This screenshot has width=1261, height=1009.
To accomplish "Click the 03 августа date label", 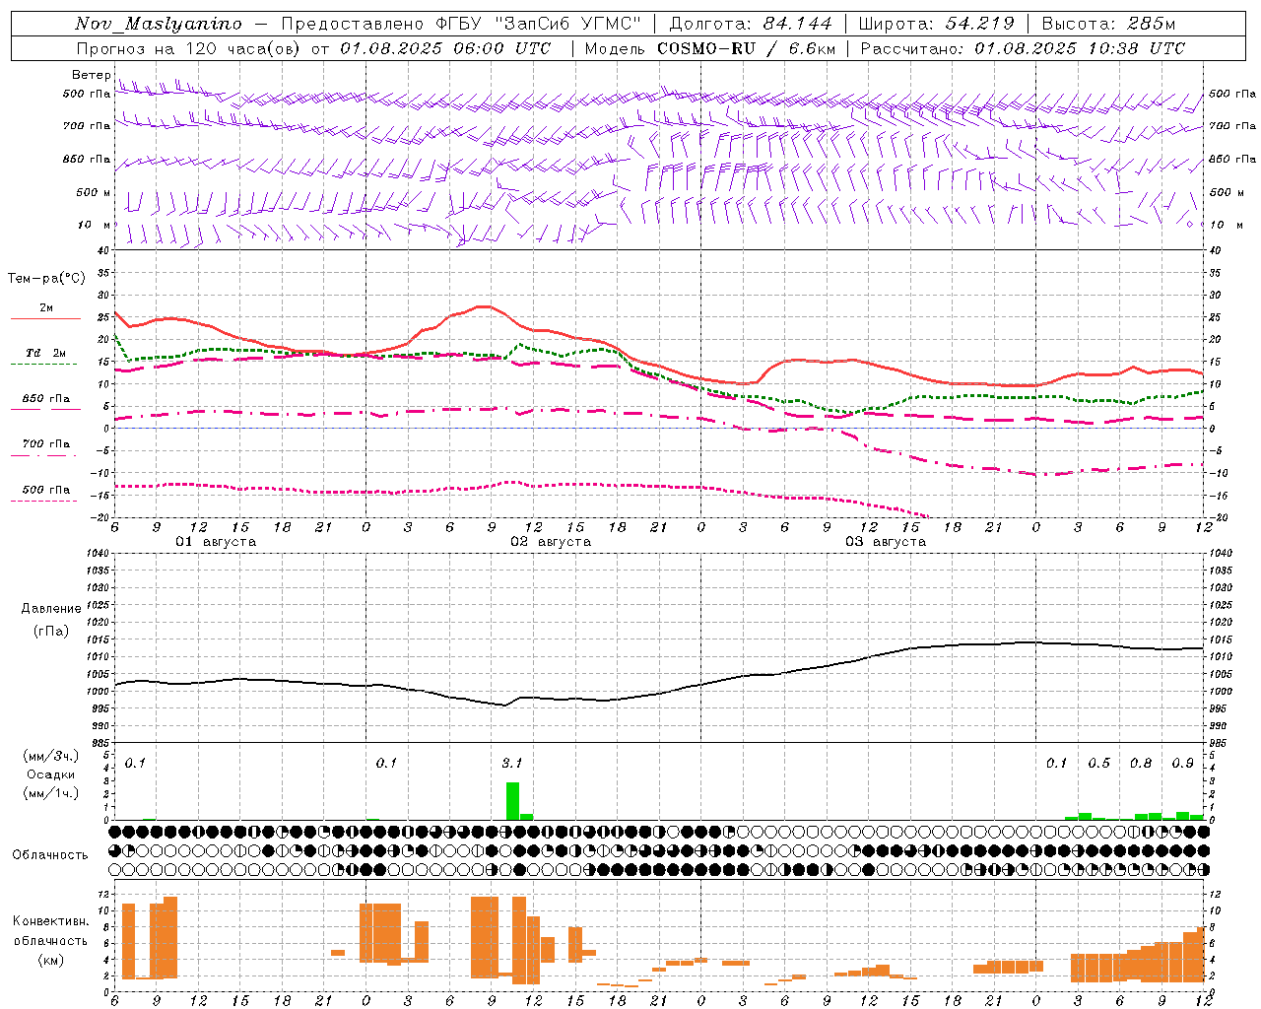I will (x=886, y=542).
